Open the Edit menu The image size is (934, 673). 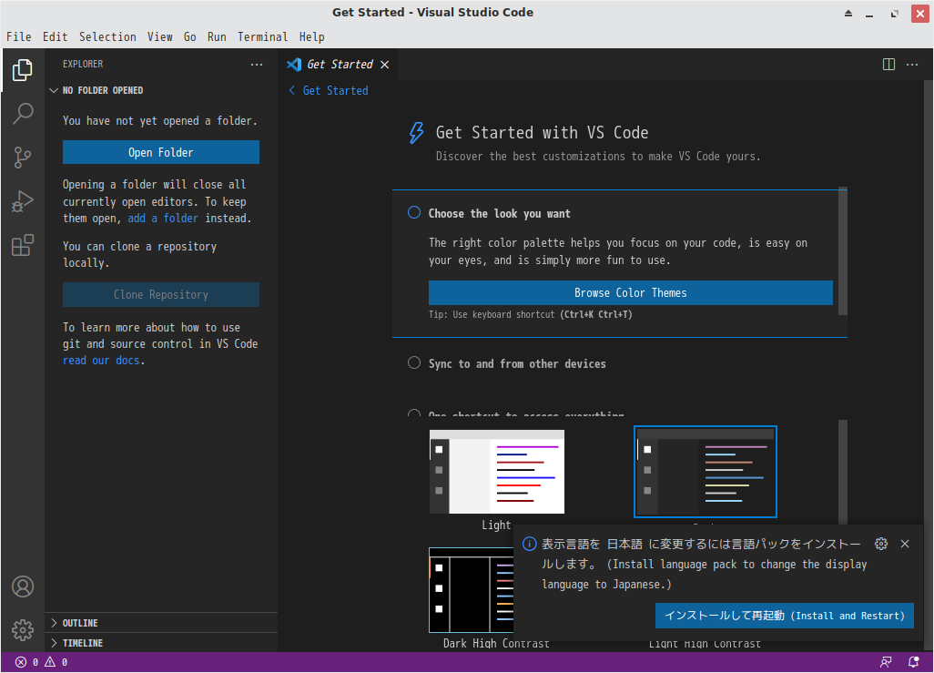[x=55, y=37]
